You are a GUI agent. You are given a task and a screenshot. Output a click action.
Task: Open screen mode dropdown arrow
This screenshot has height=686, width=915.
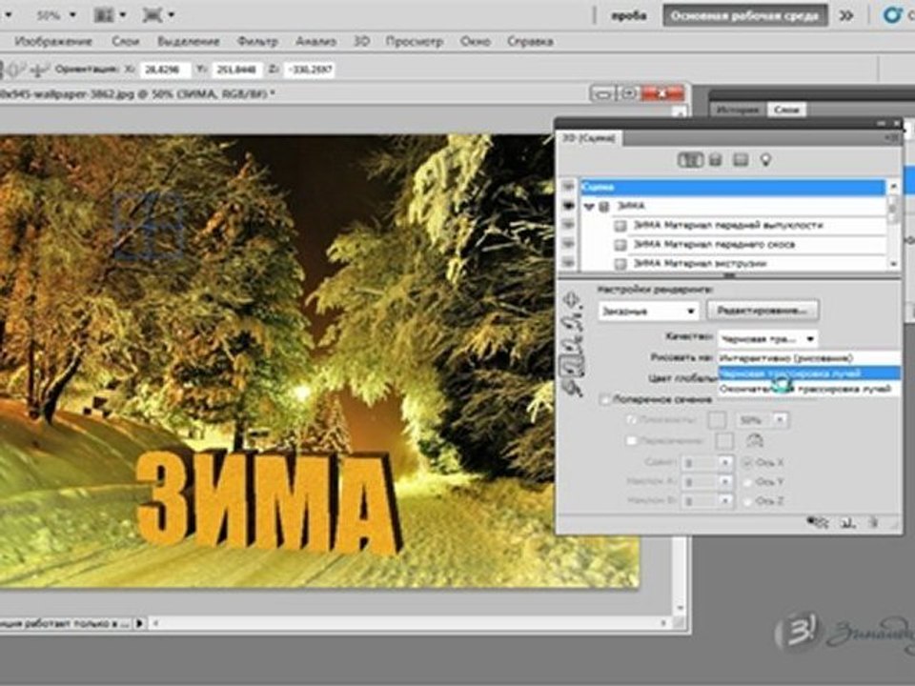pos(171,15)
